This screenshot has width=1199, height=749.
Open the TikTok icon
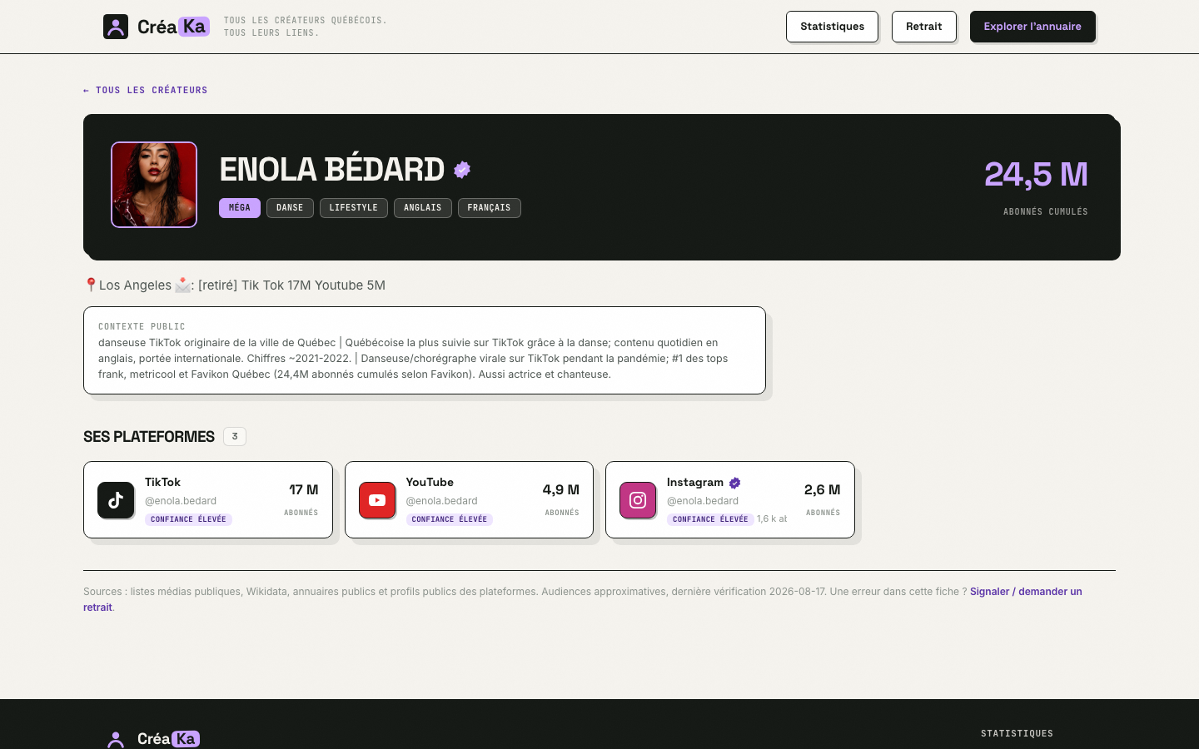pyautogui.click(x=116, y=500)
